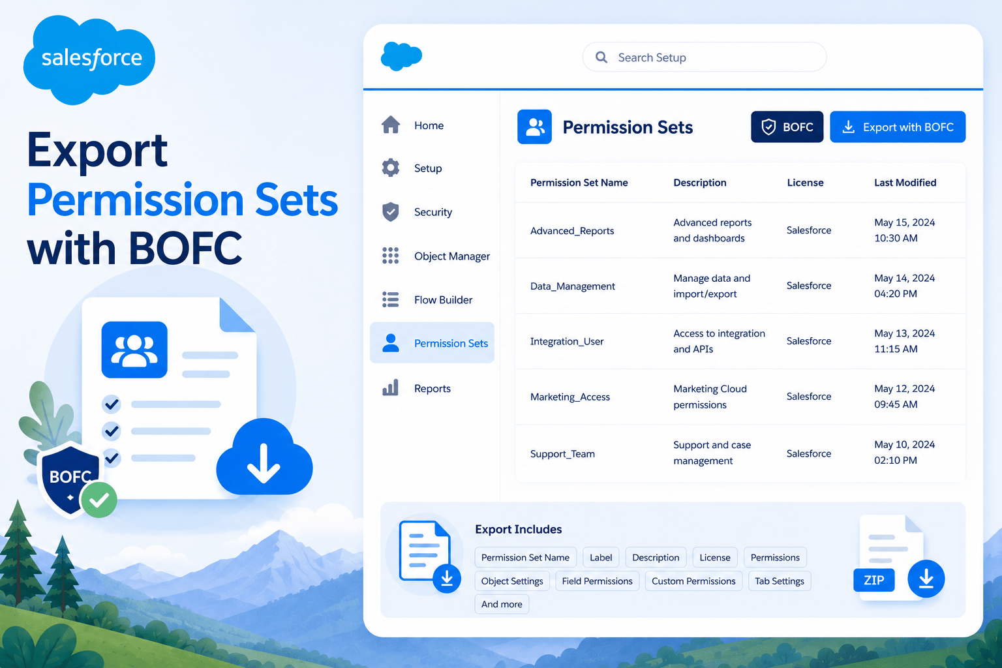Image resolution: width=1002 pixels, height=668 pixels.
Task: Click "Support and case management" description
Action: click(712, 453)
